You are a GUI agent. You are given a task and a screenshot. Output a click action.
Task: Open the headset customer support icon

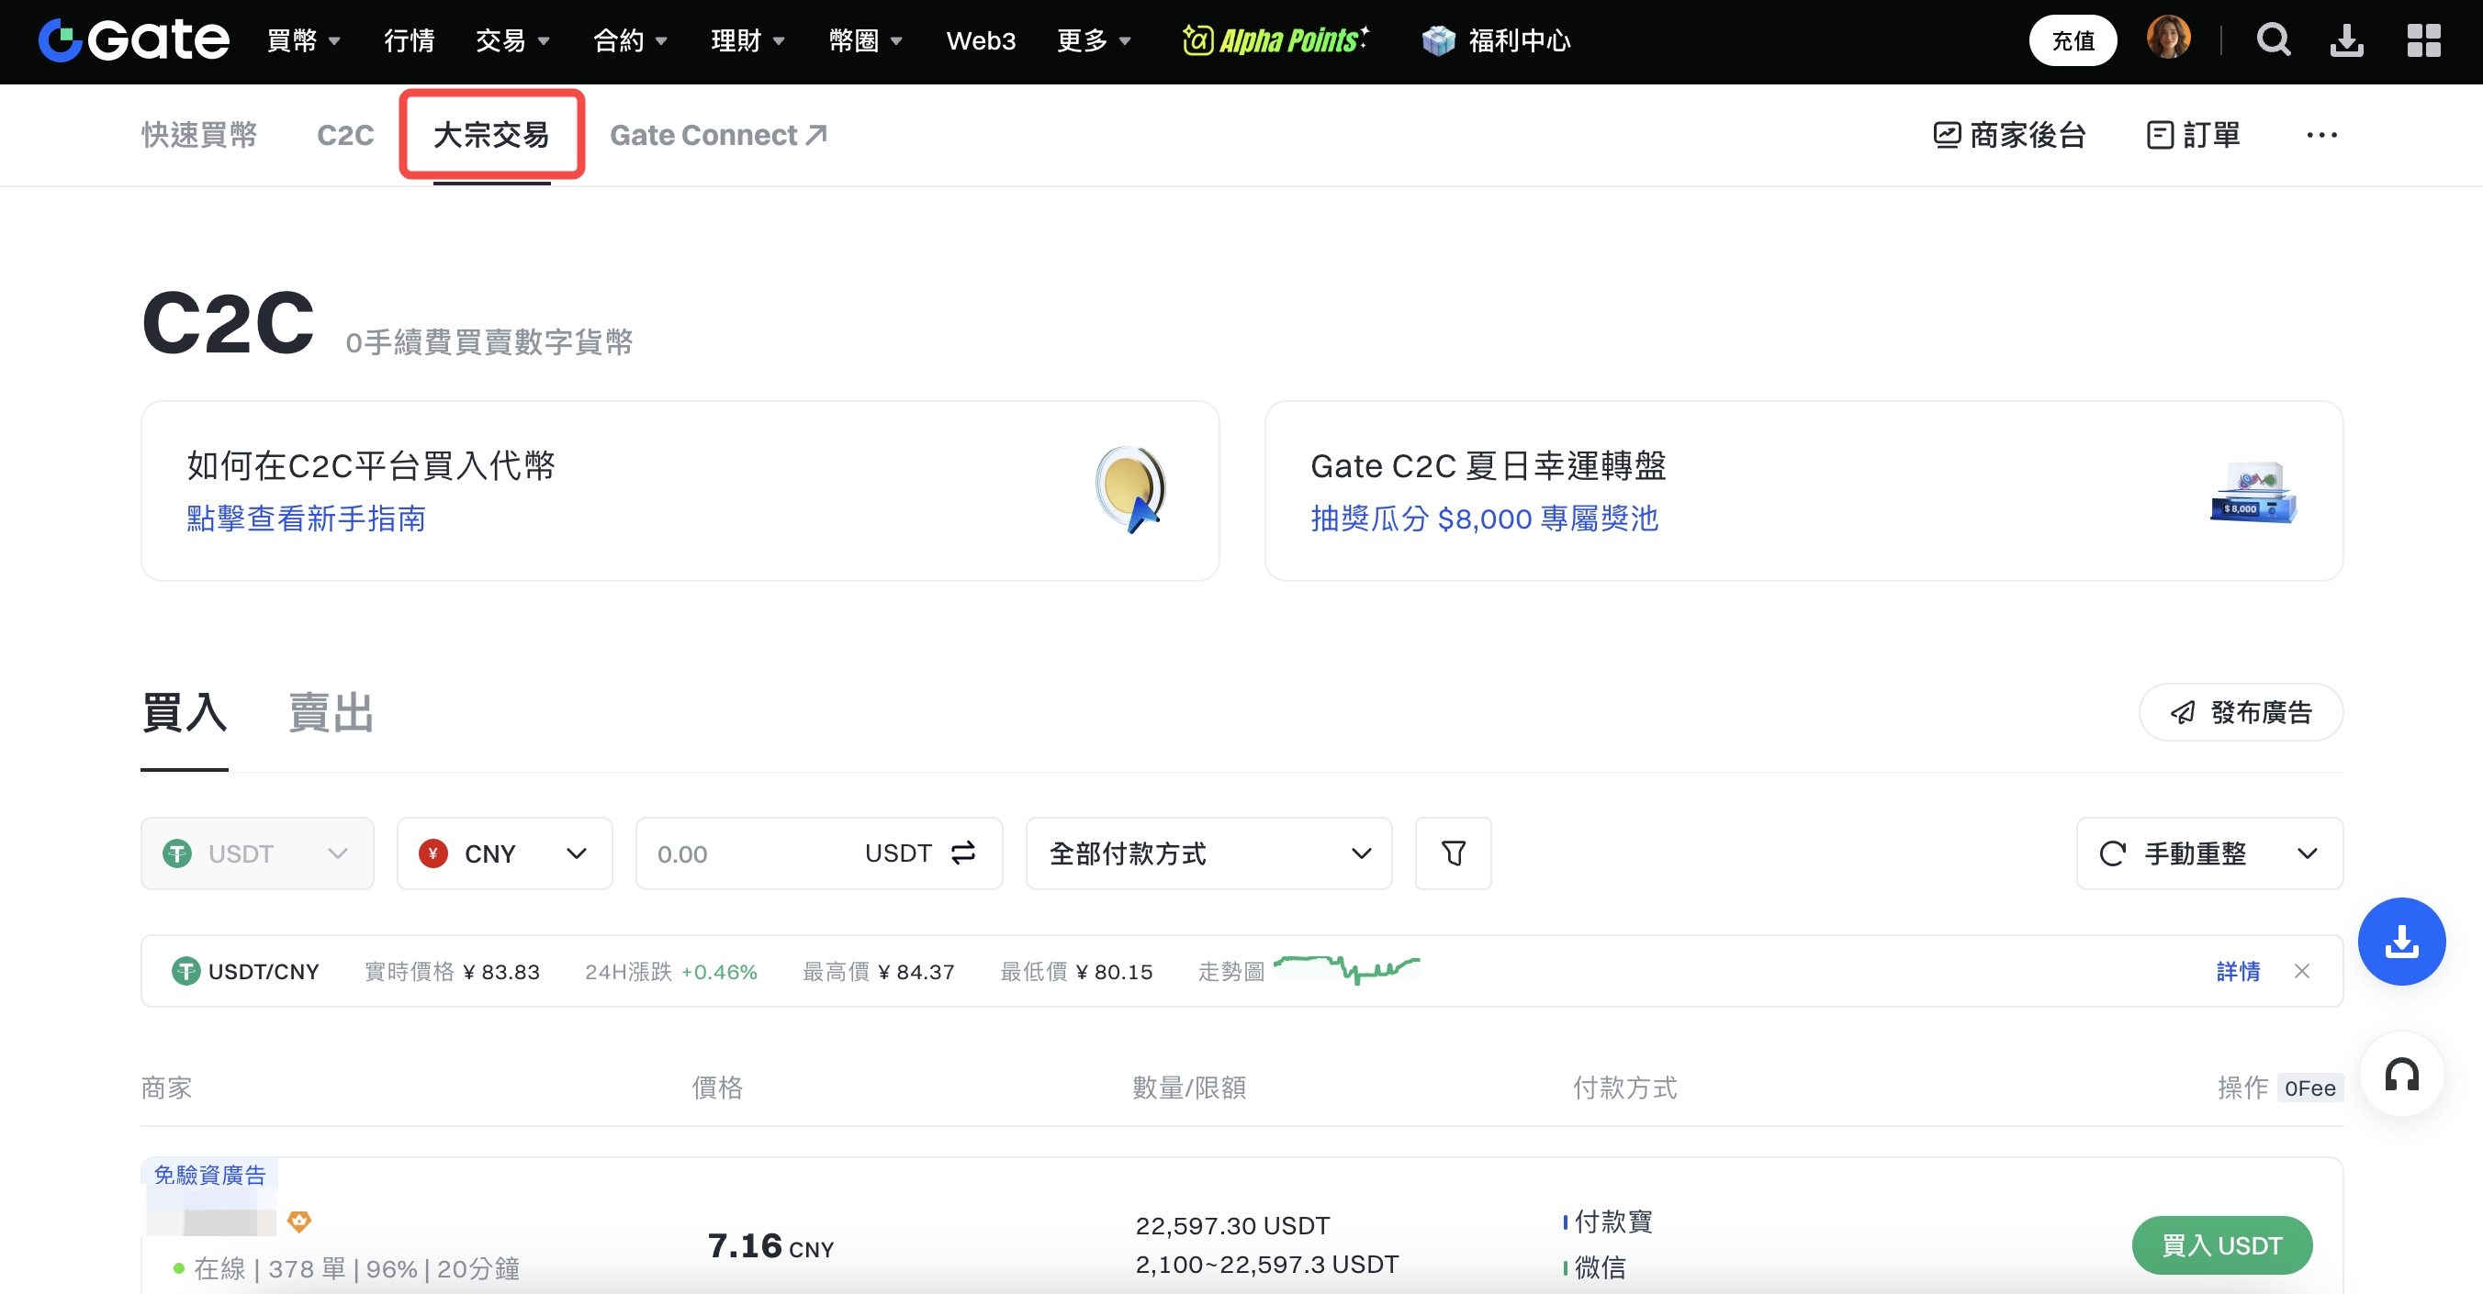tap(2401, 1076)
